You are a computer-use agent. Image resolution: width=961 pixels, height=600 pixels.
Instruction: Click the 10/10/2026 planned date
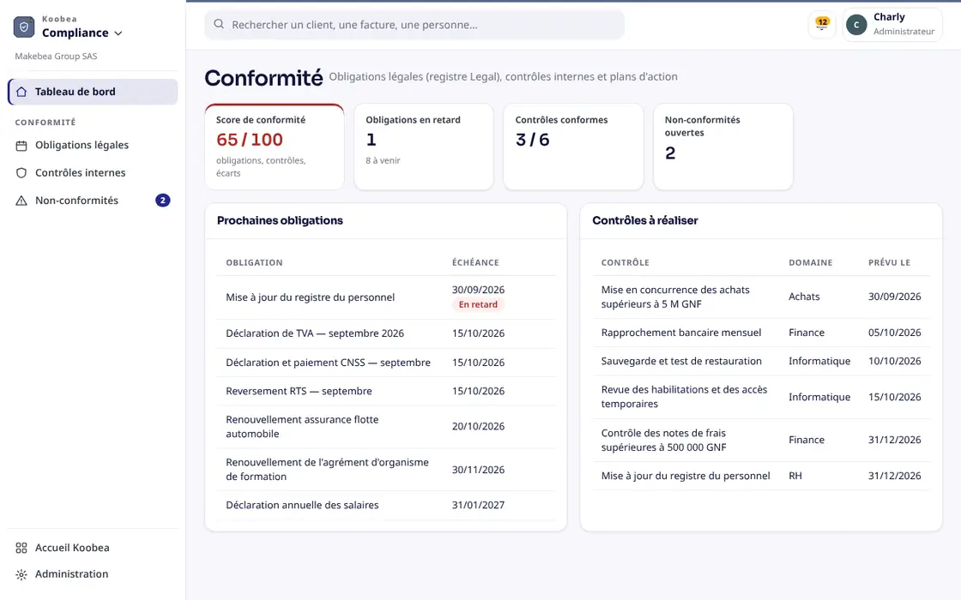(x=894, y=361)
